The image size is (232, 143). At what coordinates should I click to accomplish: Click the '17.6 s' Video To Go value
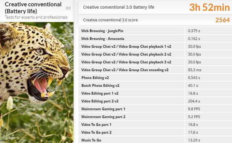pos(193,133)
